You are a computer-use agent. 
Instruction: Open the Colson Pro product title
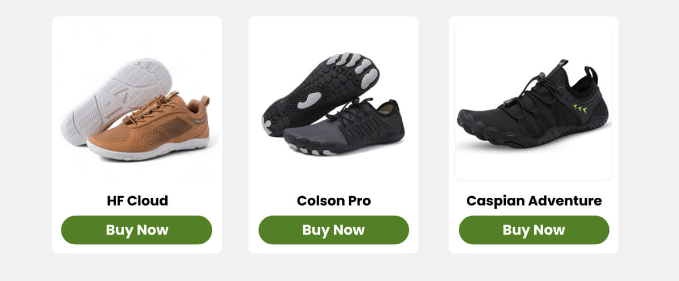[x=334, y=201]
